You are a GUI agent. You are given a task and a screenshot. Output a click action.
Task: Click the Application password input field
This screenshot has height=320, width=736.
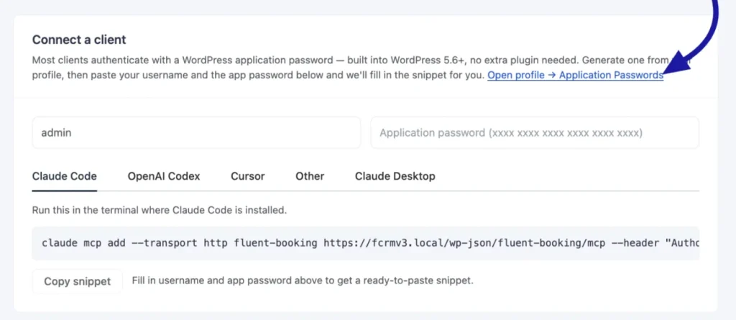point(535,133)
